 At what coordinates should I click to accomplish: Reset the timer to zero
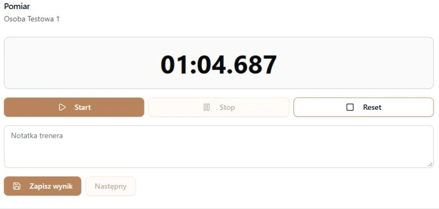point(363,107)
